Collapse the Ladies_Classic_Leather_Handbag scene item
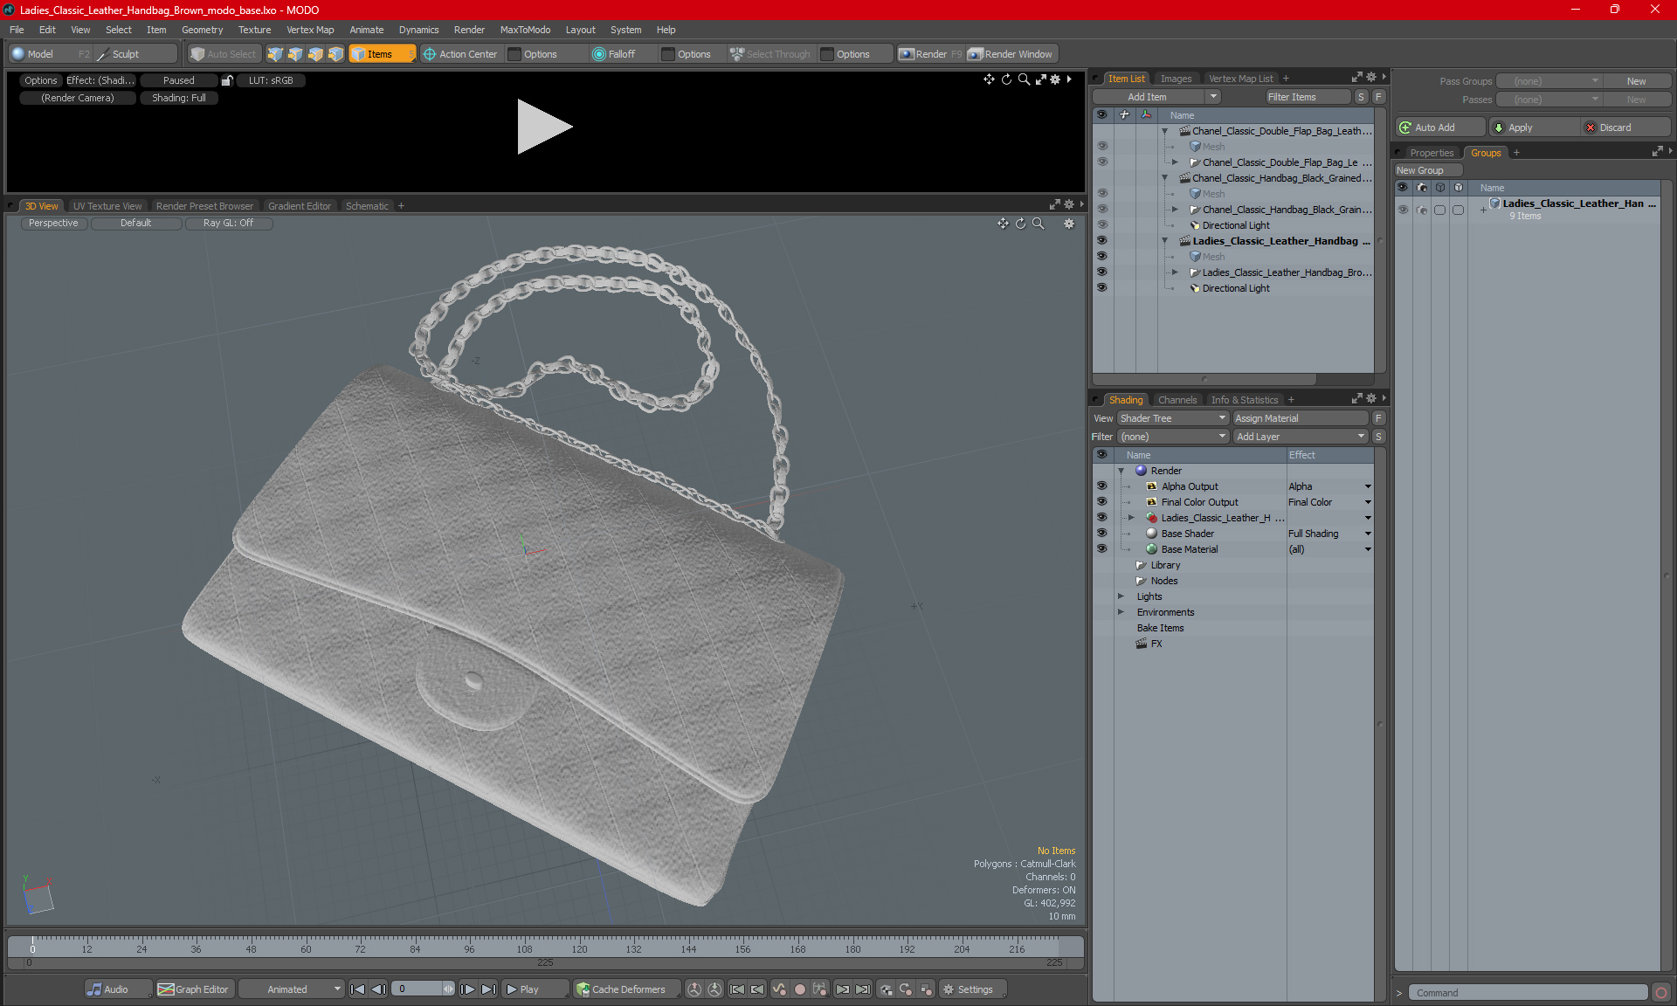The image size is (1677, 1006). tap(1164, 241)
